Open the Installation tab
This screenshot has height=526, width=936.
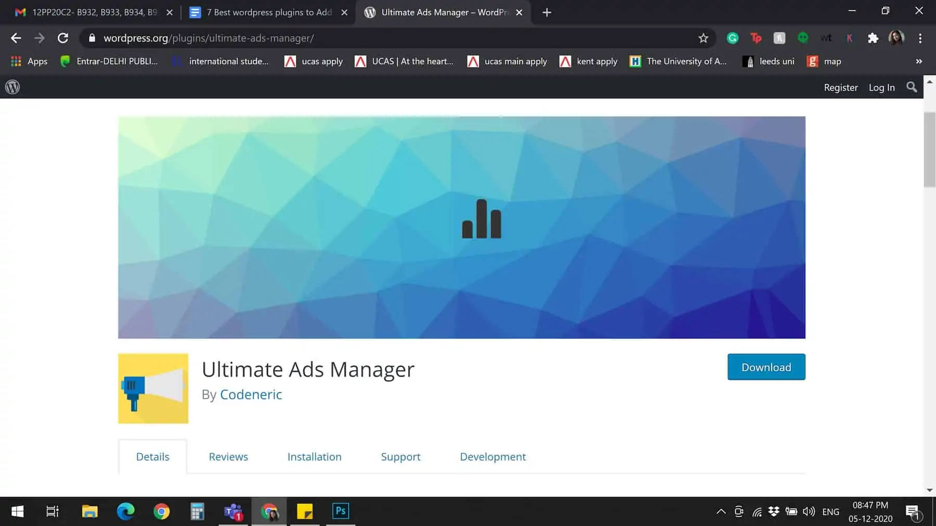click(315, 456)
